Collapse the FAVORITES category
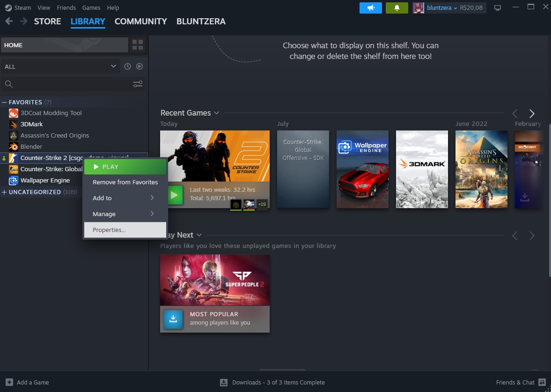 click(4, 102)
